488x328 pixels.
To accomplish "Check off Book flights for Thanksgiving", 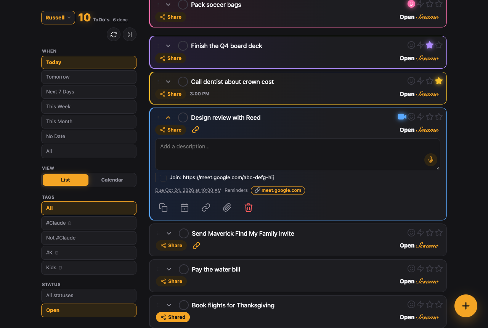I will (184, 305).
